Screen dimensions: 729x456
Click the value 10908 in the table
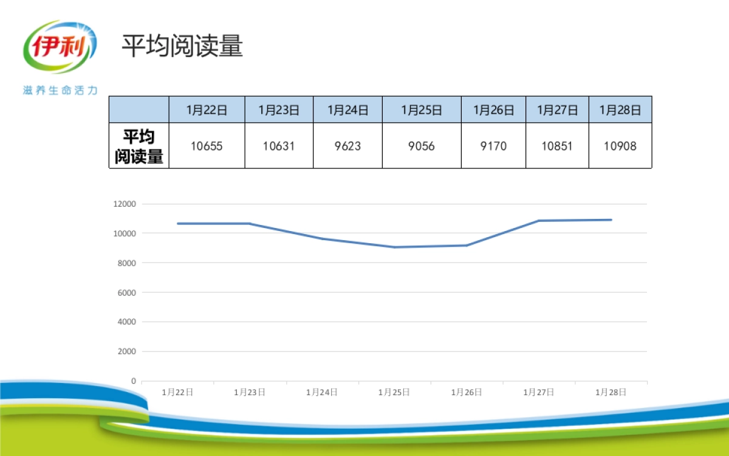[620, 146]
